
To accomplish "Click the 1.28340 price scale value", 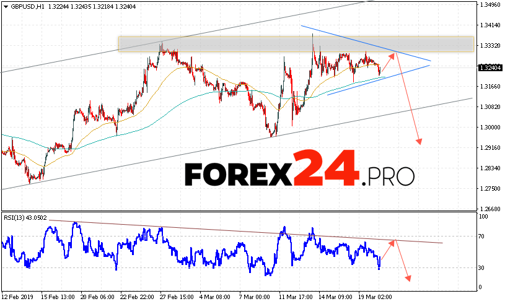I will [490, 168].
